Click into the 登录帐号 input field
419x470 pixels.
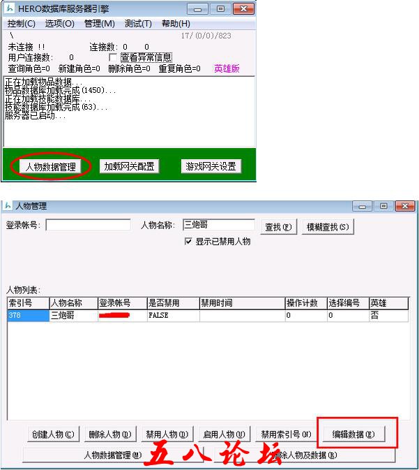click(x=88, y=226)
